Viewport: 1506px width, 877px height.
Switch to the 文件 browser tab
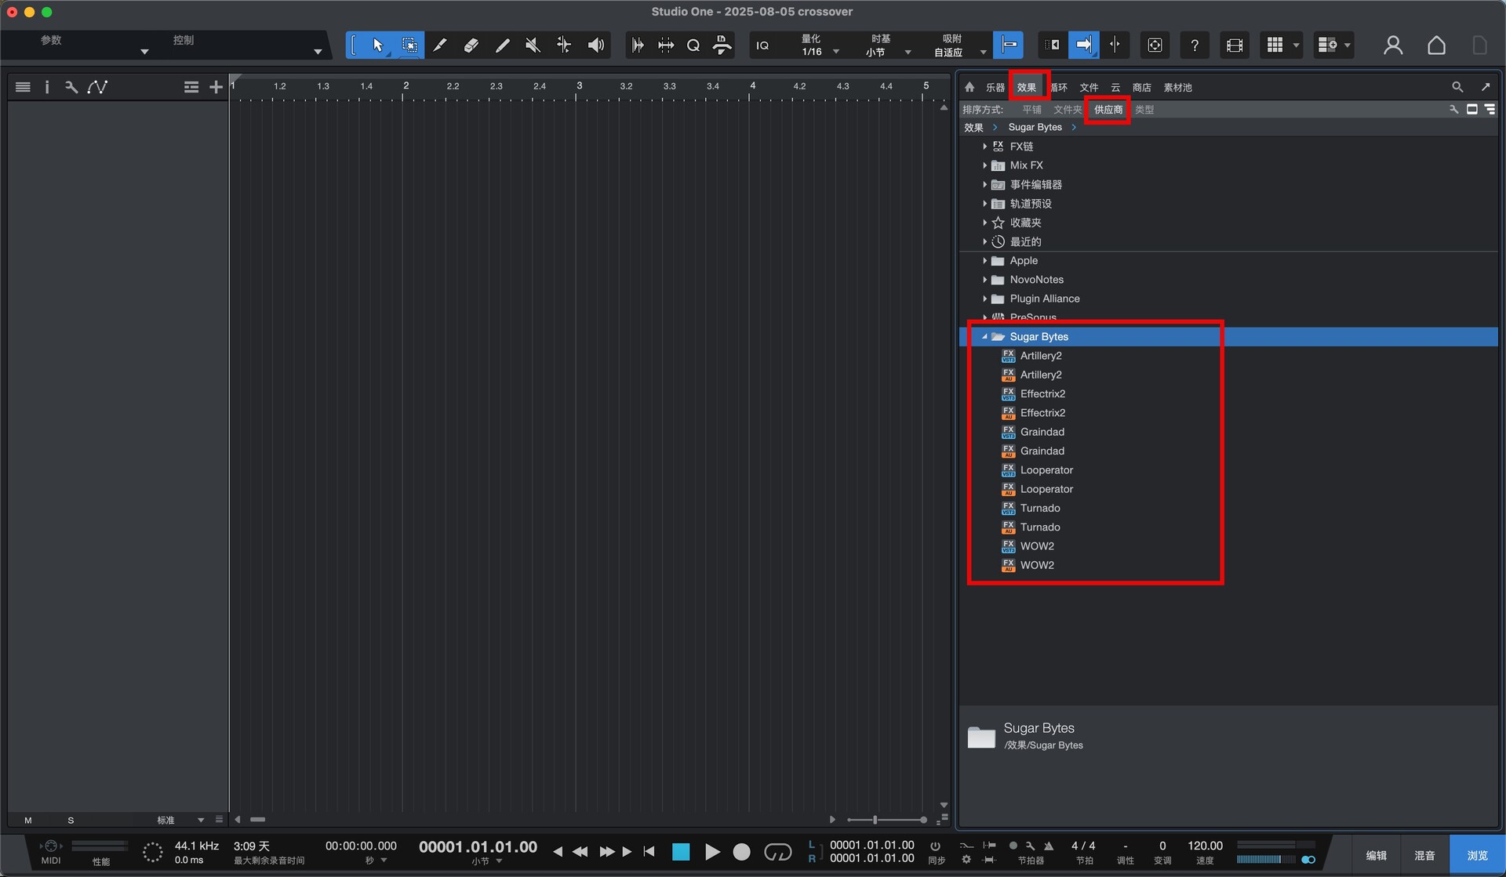pos(1089,88)
